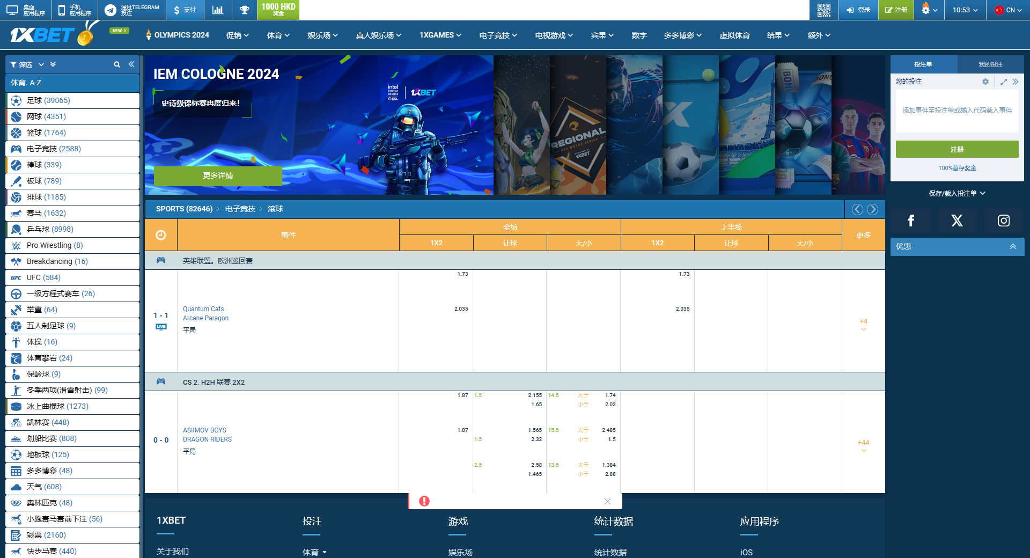Select UFC (584) in sports list

(x=72, y=277)
